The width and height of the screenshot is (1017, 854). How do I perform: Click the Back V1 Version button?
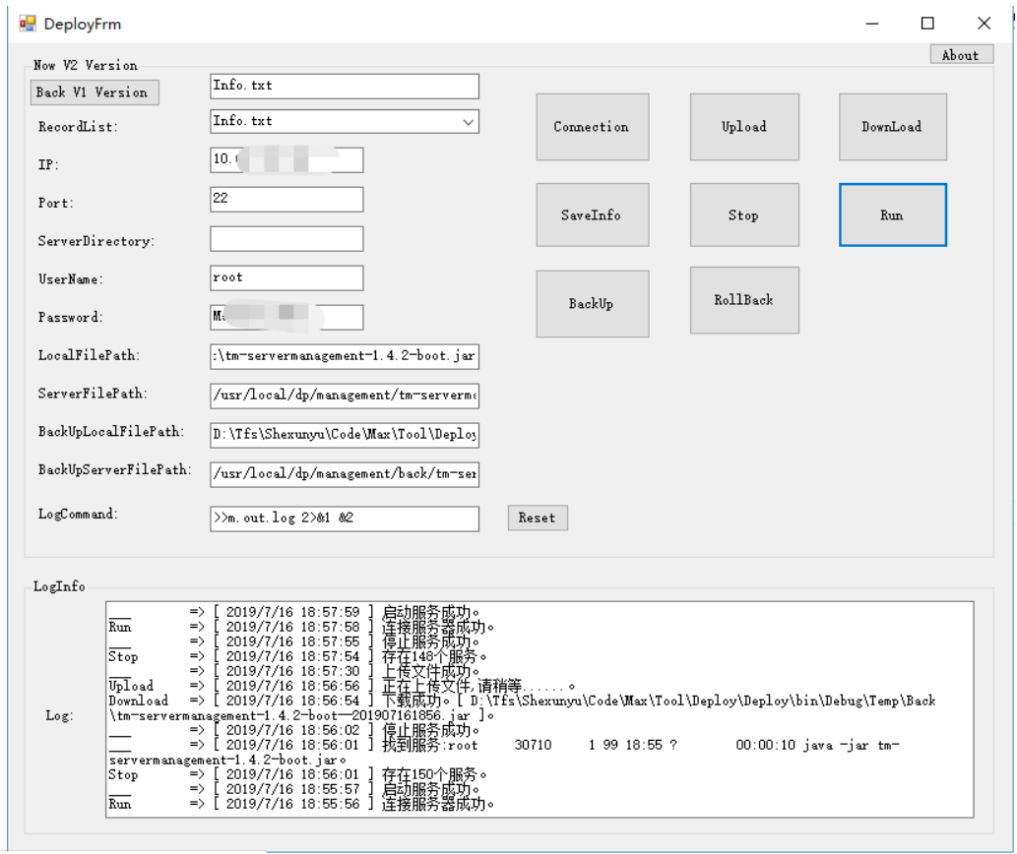[x=95, y=92]
